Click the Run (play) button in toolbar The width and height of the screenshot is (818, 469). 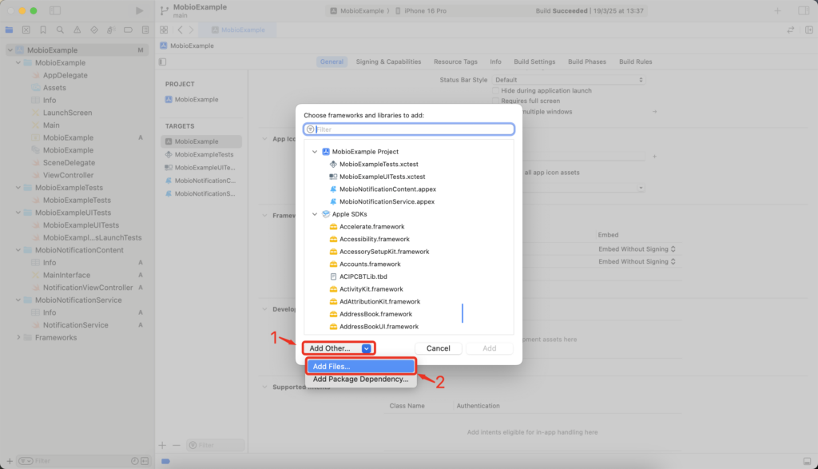tap(140, 10)
